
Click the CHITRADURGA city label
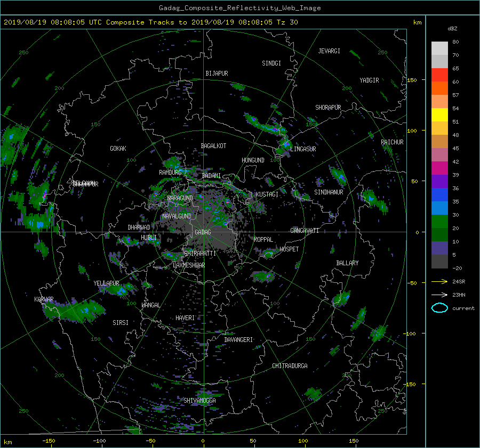pyautogui.click(x=290, y=366)
